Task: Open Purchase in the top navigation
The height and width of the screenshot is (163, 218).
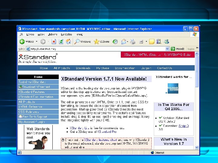Action: pos(103,68)
